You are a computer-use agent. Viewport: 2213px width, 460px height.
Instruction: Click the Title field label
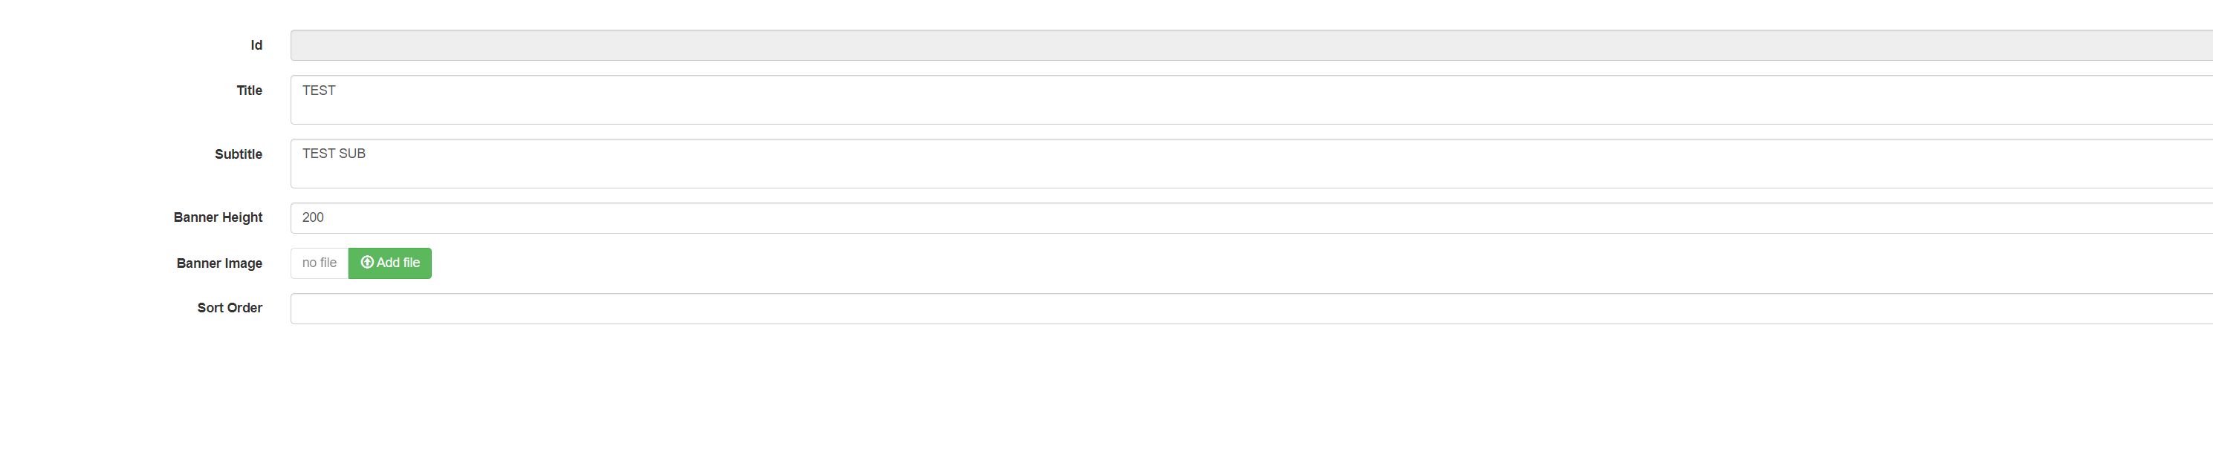coord(249,90)
